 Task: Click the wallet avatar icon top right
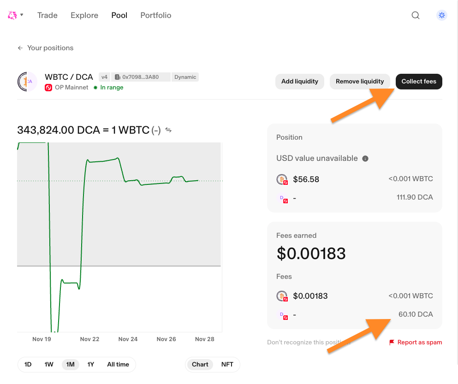(x=441, y=15)
